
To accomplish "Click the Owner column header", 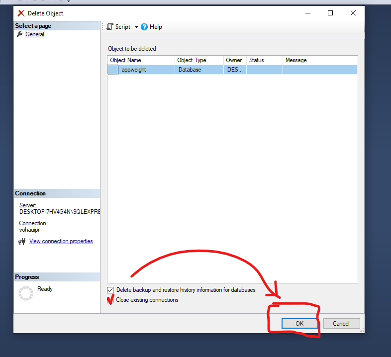I will click(235, 60).
